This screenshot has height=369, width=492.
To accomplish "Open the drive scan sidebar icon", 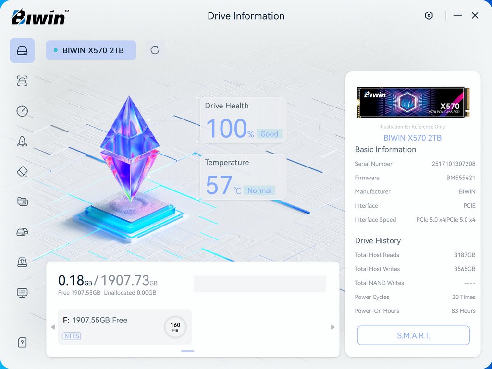I will click(22, 81).
